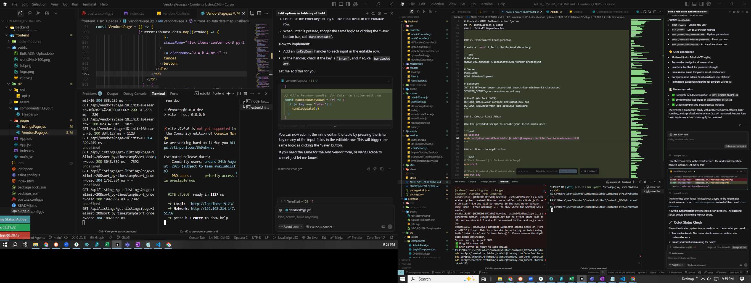Open the Agent mode dropdown in ListingCMS chat

point(290,227)
